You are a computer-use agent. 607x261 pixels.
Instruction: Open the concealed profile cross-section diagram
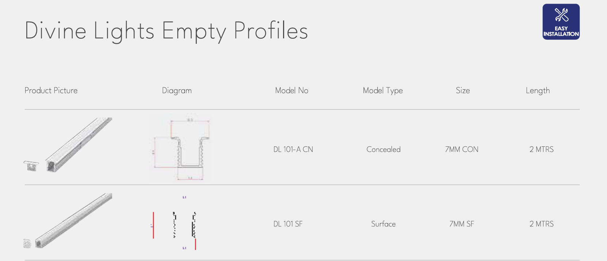click(x=180, y=149)
